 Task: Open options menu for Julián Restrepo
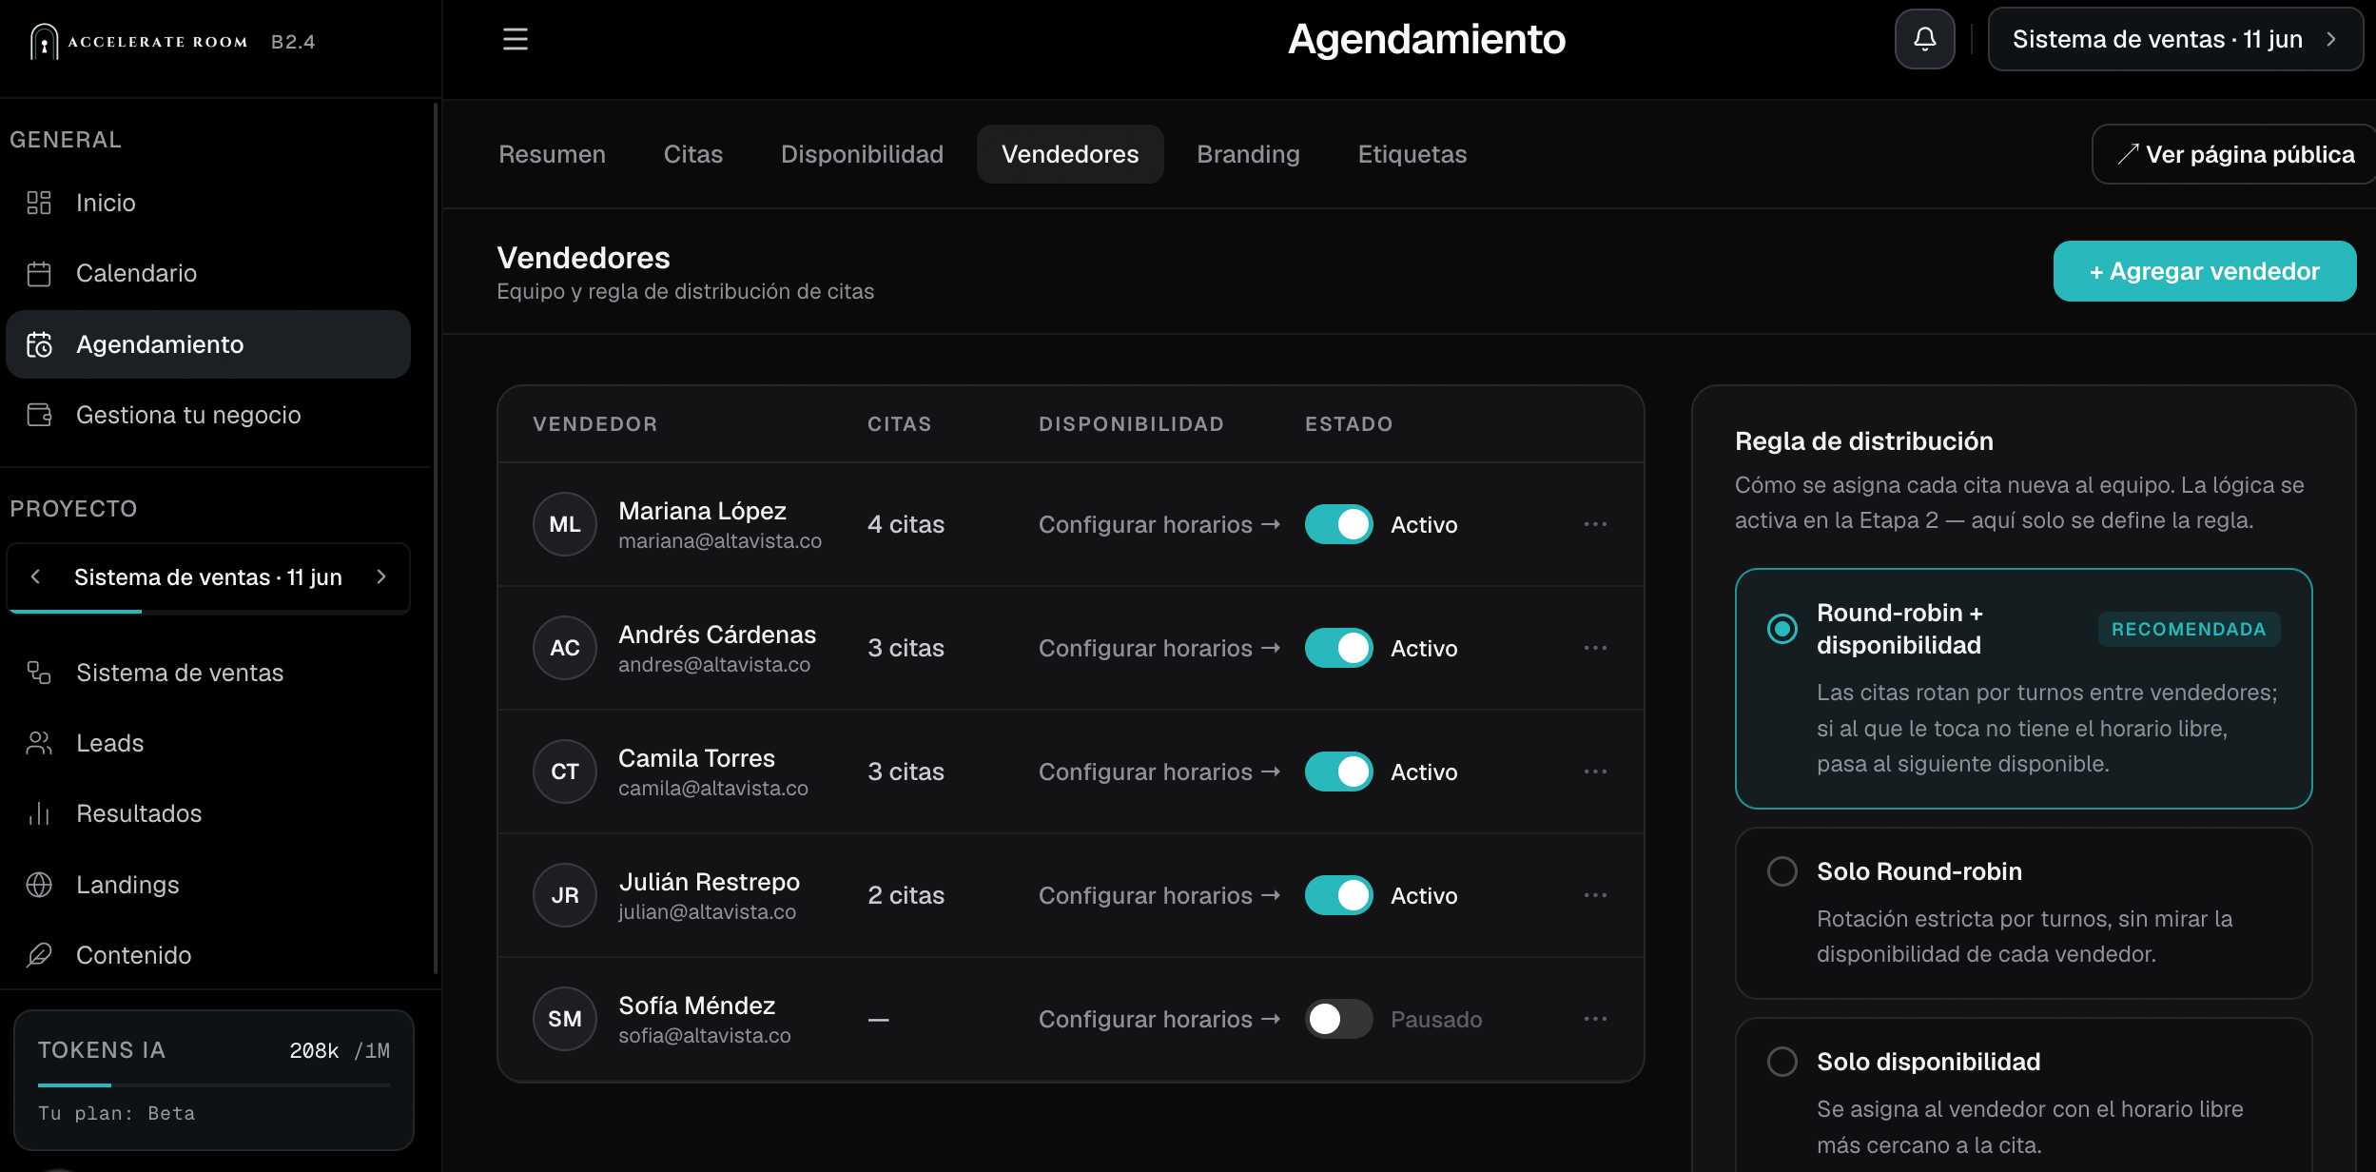coord(1595,895)
